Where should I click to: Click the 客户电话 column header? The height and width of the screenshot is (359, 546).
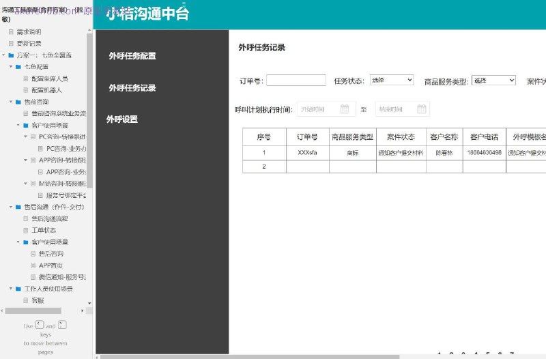(485, 137)
